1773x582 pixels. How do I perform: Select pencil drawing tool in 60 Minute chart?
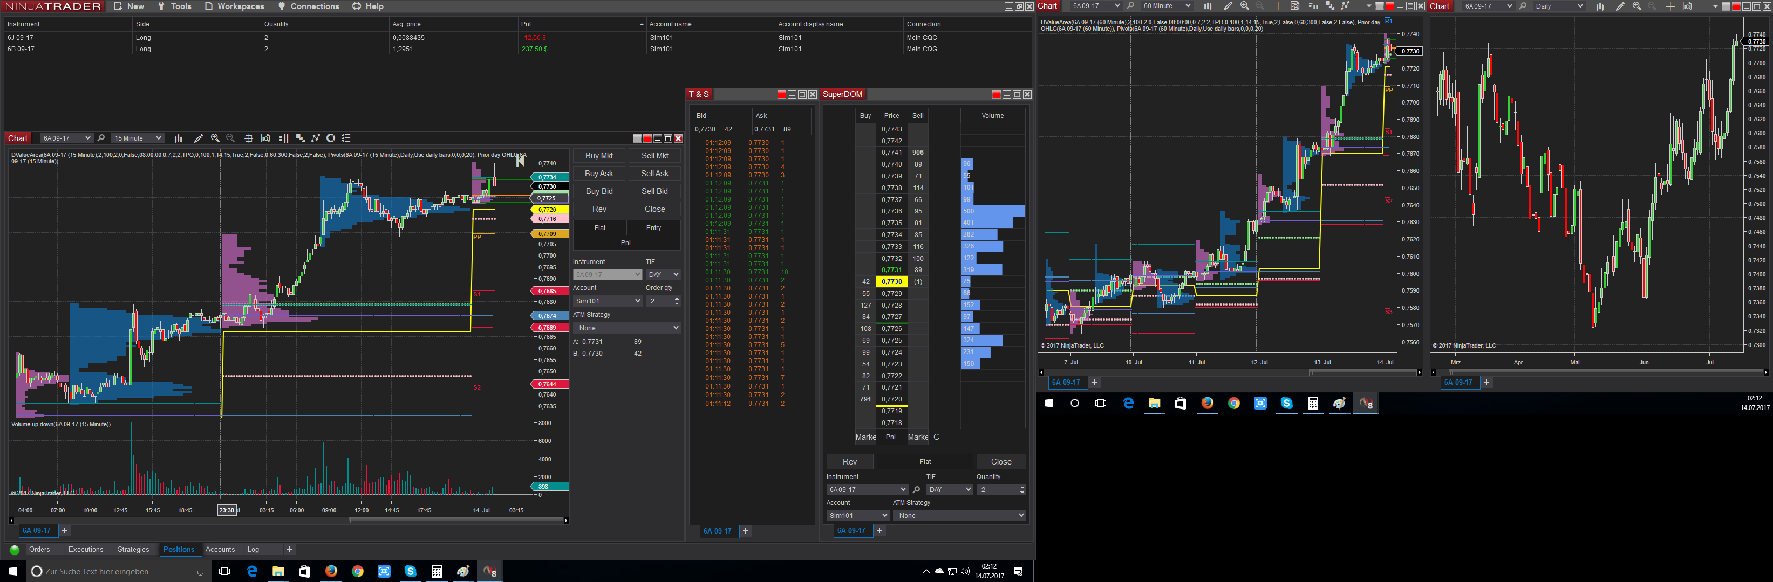(1228, 6)
